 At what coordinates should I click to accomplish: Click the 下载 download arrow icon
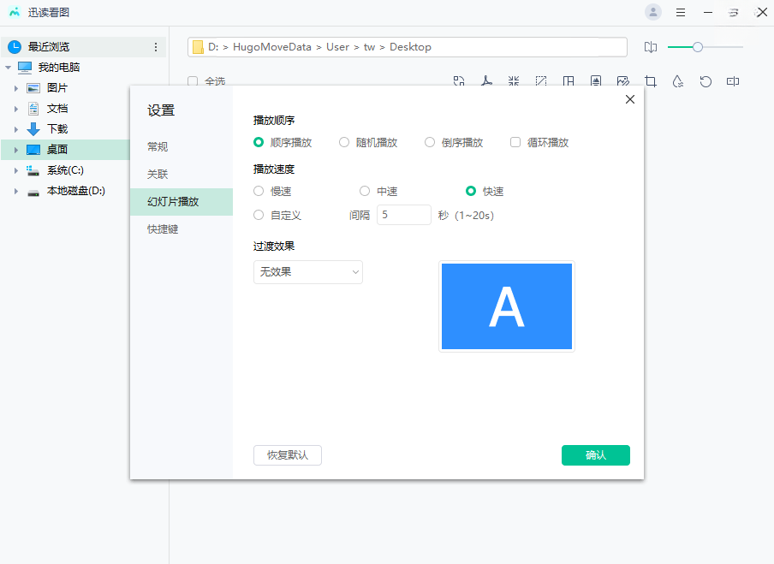pyautogui.click(x=33, y=129)
